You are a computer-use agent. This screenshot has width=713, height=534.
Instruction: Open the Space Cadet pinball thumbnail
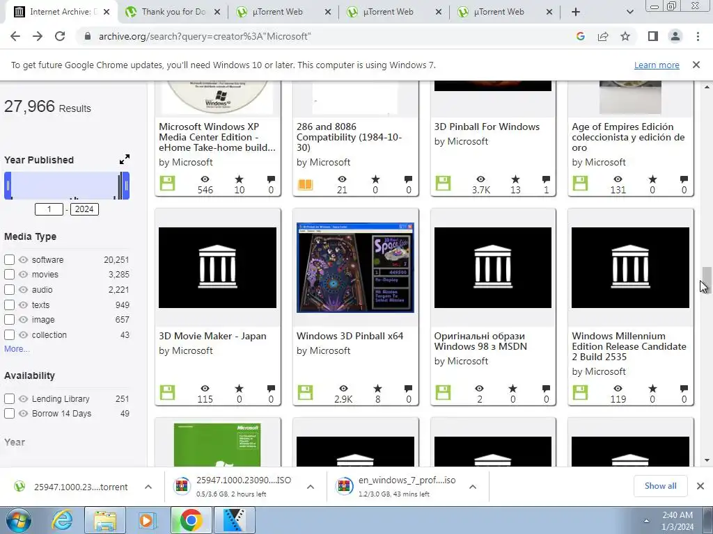[355, 268]
